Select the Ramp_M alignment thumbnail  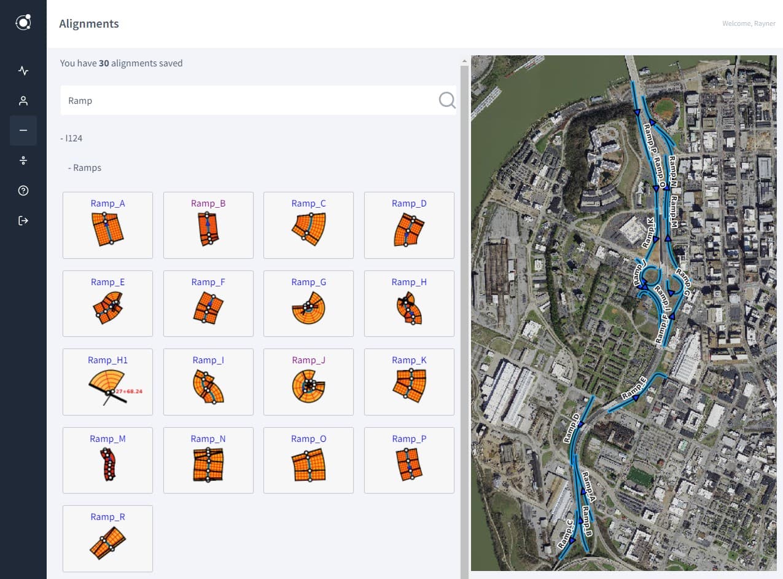tap(107, 460)
